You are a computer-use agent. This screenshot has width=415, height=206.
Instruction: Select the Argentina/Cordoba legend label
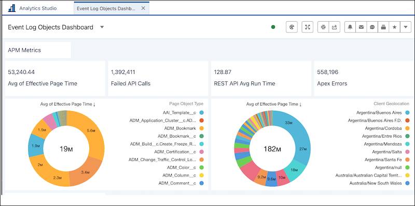coord(383,128)
